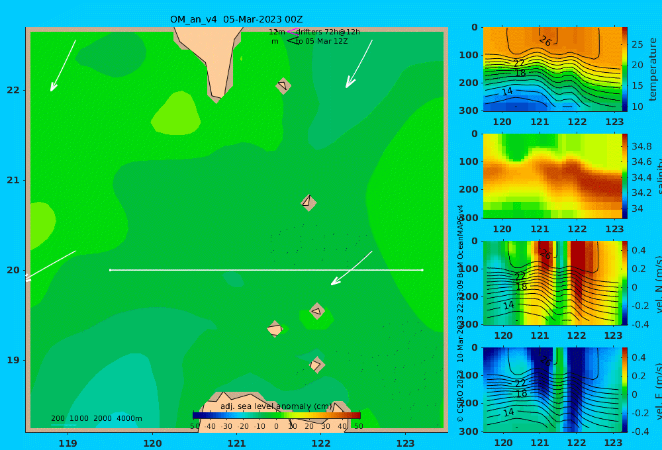
Task: Click the 100 depth tick of the temperature panel
Action: point(469,55)
